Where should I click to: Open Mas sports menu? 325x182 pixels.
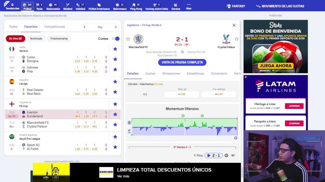point(189,6)
